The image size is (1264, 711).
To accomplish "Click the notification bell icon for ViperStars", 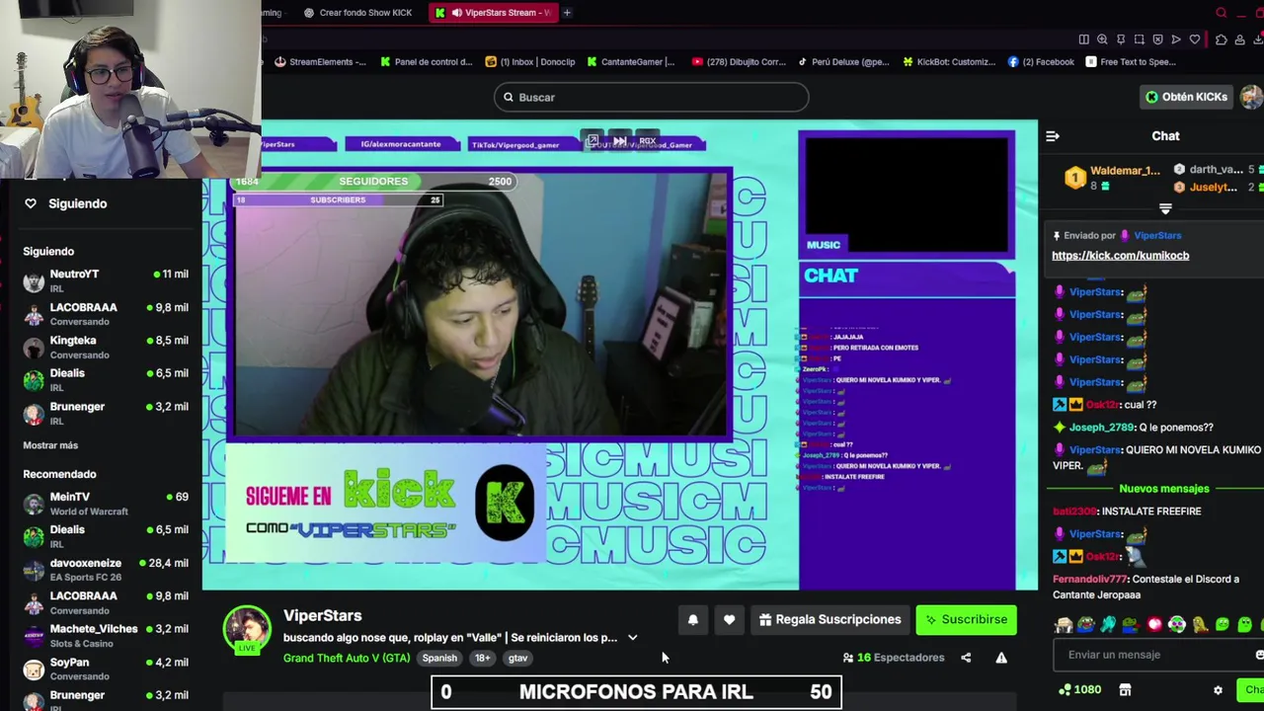I will (x=692, y=619).
